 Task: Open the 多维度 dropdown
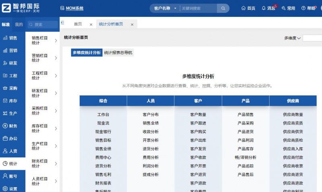292,38
